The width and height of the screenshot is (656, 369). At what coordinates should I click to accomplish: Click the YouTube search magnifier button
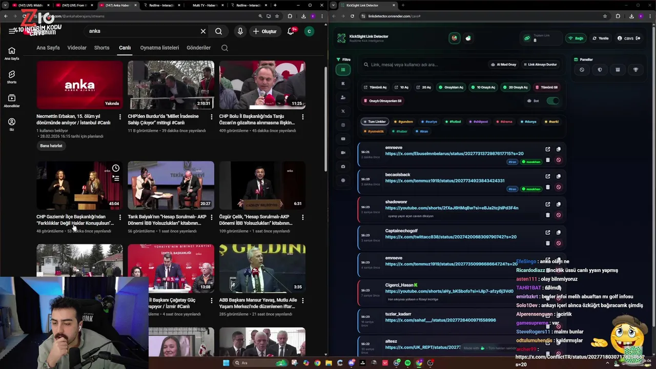coord(219,31)
